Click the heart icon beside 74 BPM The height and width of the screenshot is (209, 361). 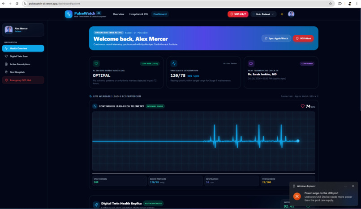[x=302, y=106]
